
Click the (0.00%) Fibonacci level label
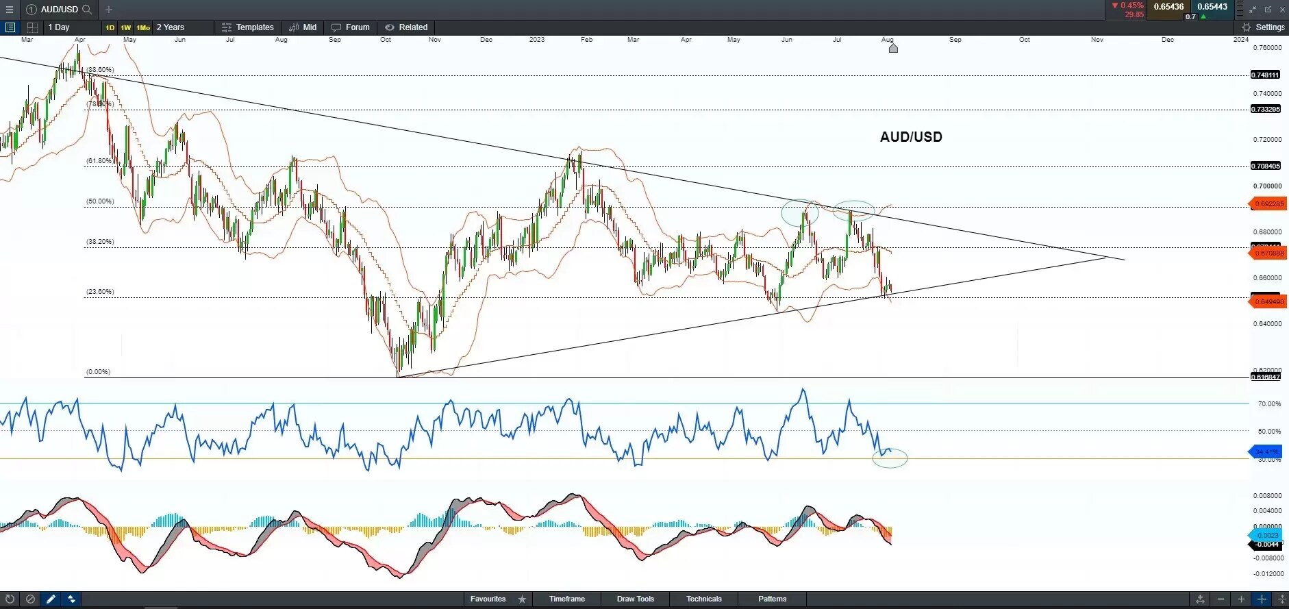pos(98,372)
